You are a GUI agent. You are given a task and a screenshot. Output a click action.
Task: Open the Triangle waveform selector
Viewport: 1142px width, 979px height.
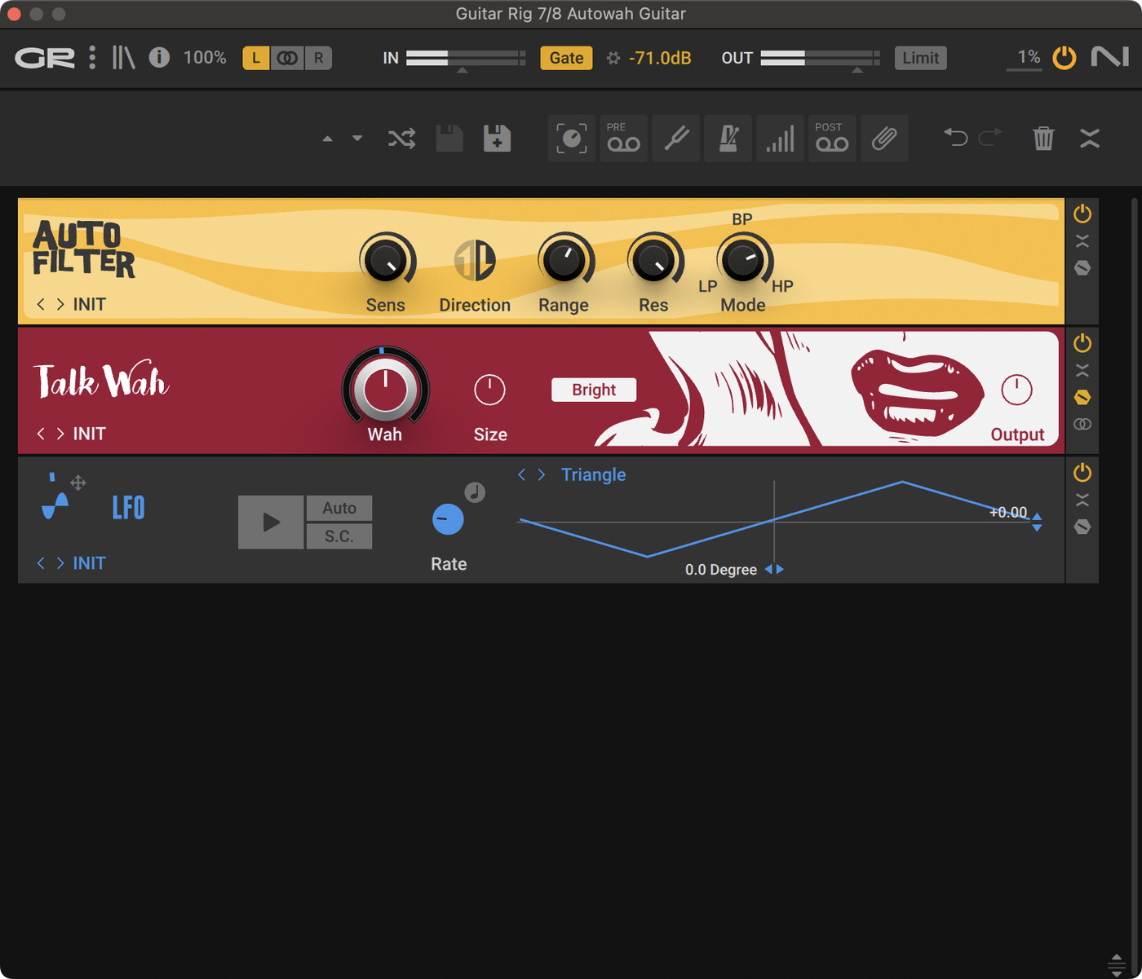click(593, 474)
